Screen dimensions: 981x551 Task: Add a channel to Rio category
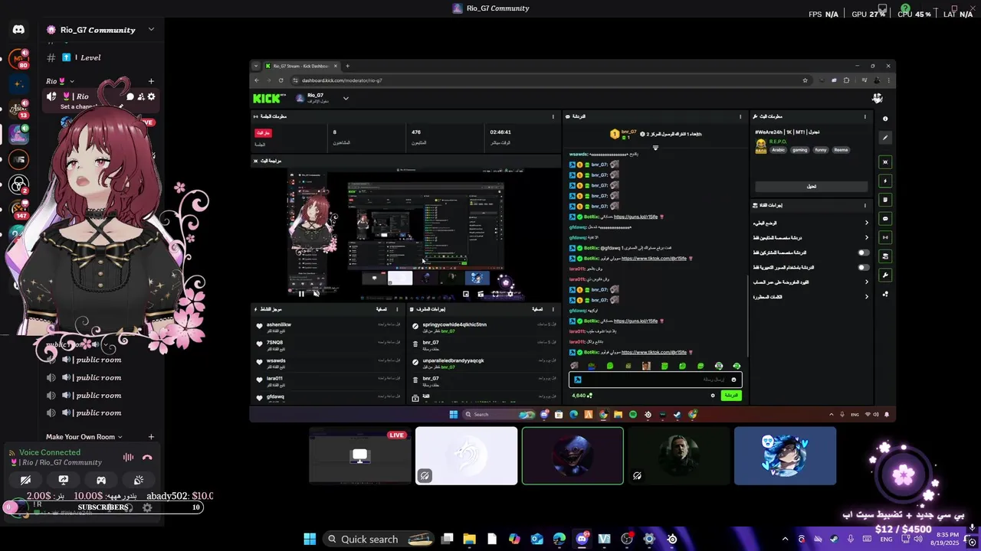[x=151, y=81]
